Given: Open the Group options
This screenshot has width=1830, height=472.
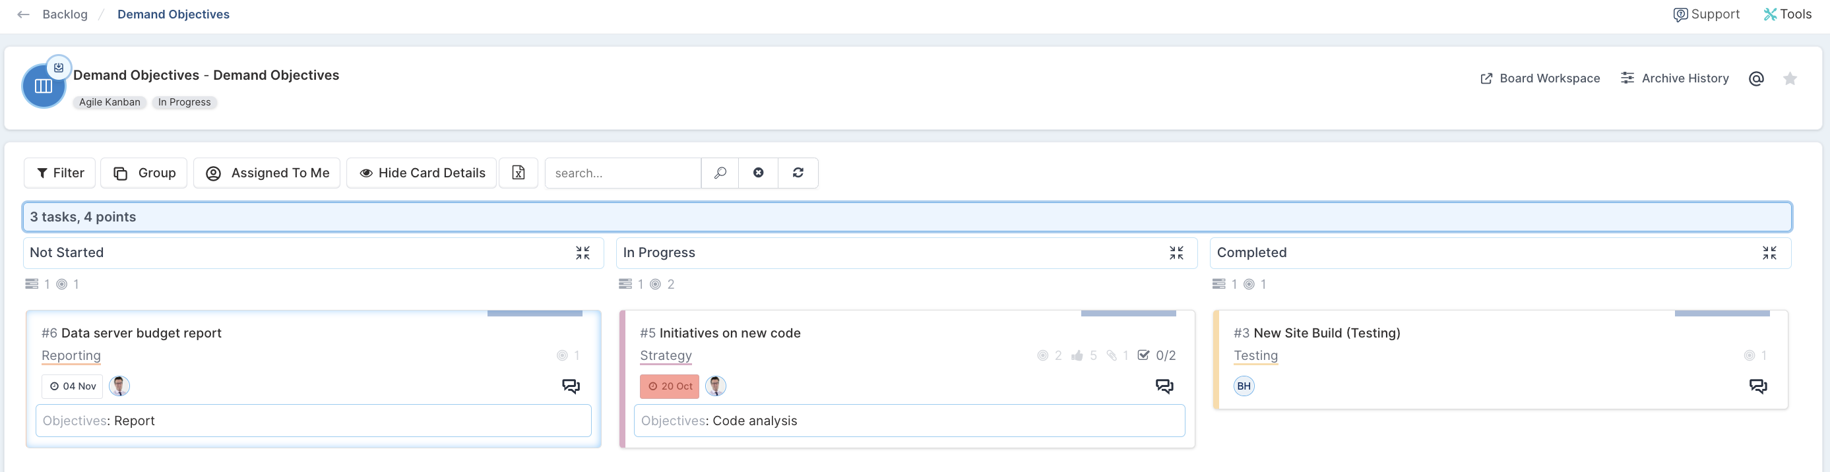Looking at the screenshot, I should 144,173.
